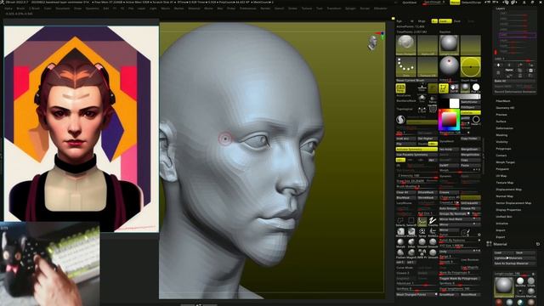Open the Dots stroke type selector

click(406, 67)
